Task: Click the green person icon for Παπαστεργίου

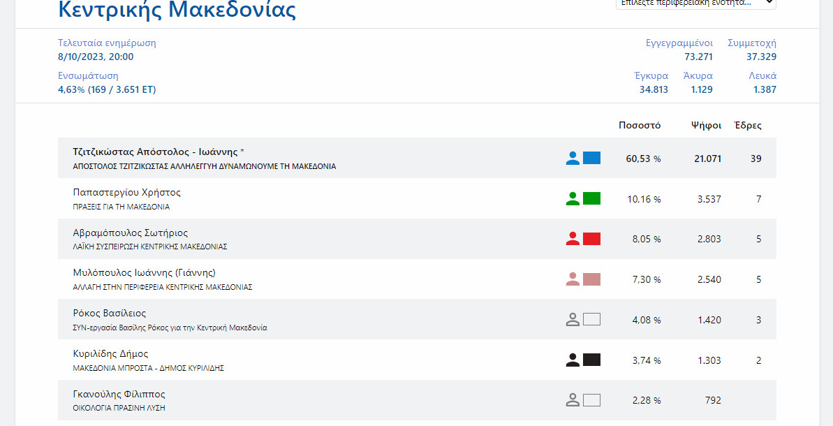Action: [573, 198]
